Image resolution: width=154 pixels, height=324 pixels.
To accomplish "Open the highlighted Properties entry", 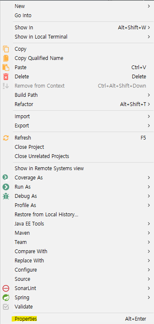I will 26,319.
